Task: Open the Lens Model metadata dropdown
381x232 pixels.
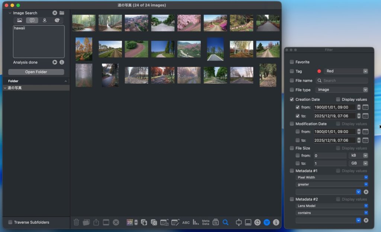Action: tap(332, 206)
